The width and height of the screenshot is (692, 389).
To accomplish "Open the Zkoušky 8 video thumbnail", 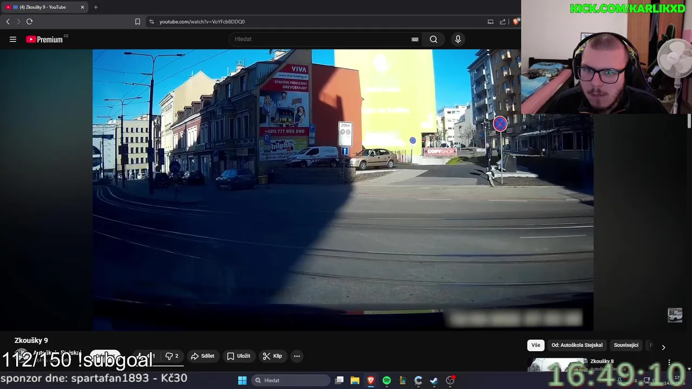I will click(x=557, y=365).
